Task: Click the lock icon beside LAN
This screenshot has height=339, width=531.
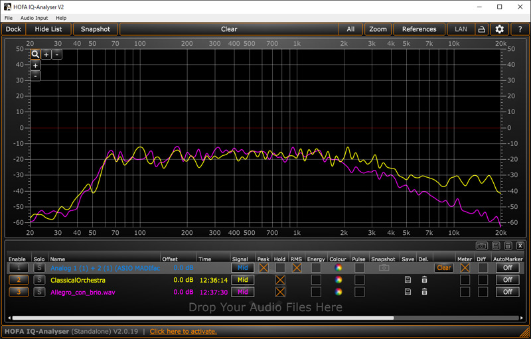Action: point(481,29)
